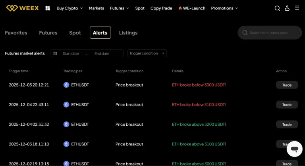Go to Markets in top navigation
The height and width of the screenshot is (166, 305).
[x=97, y=8]
